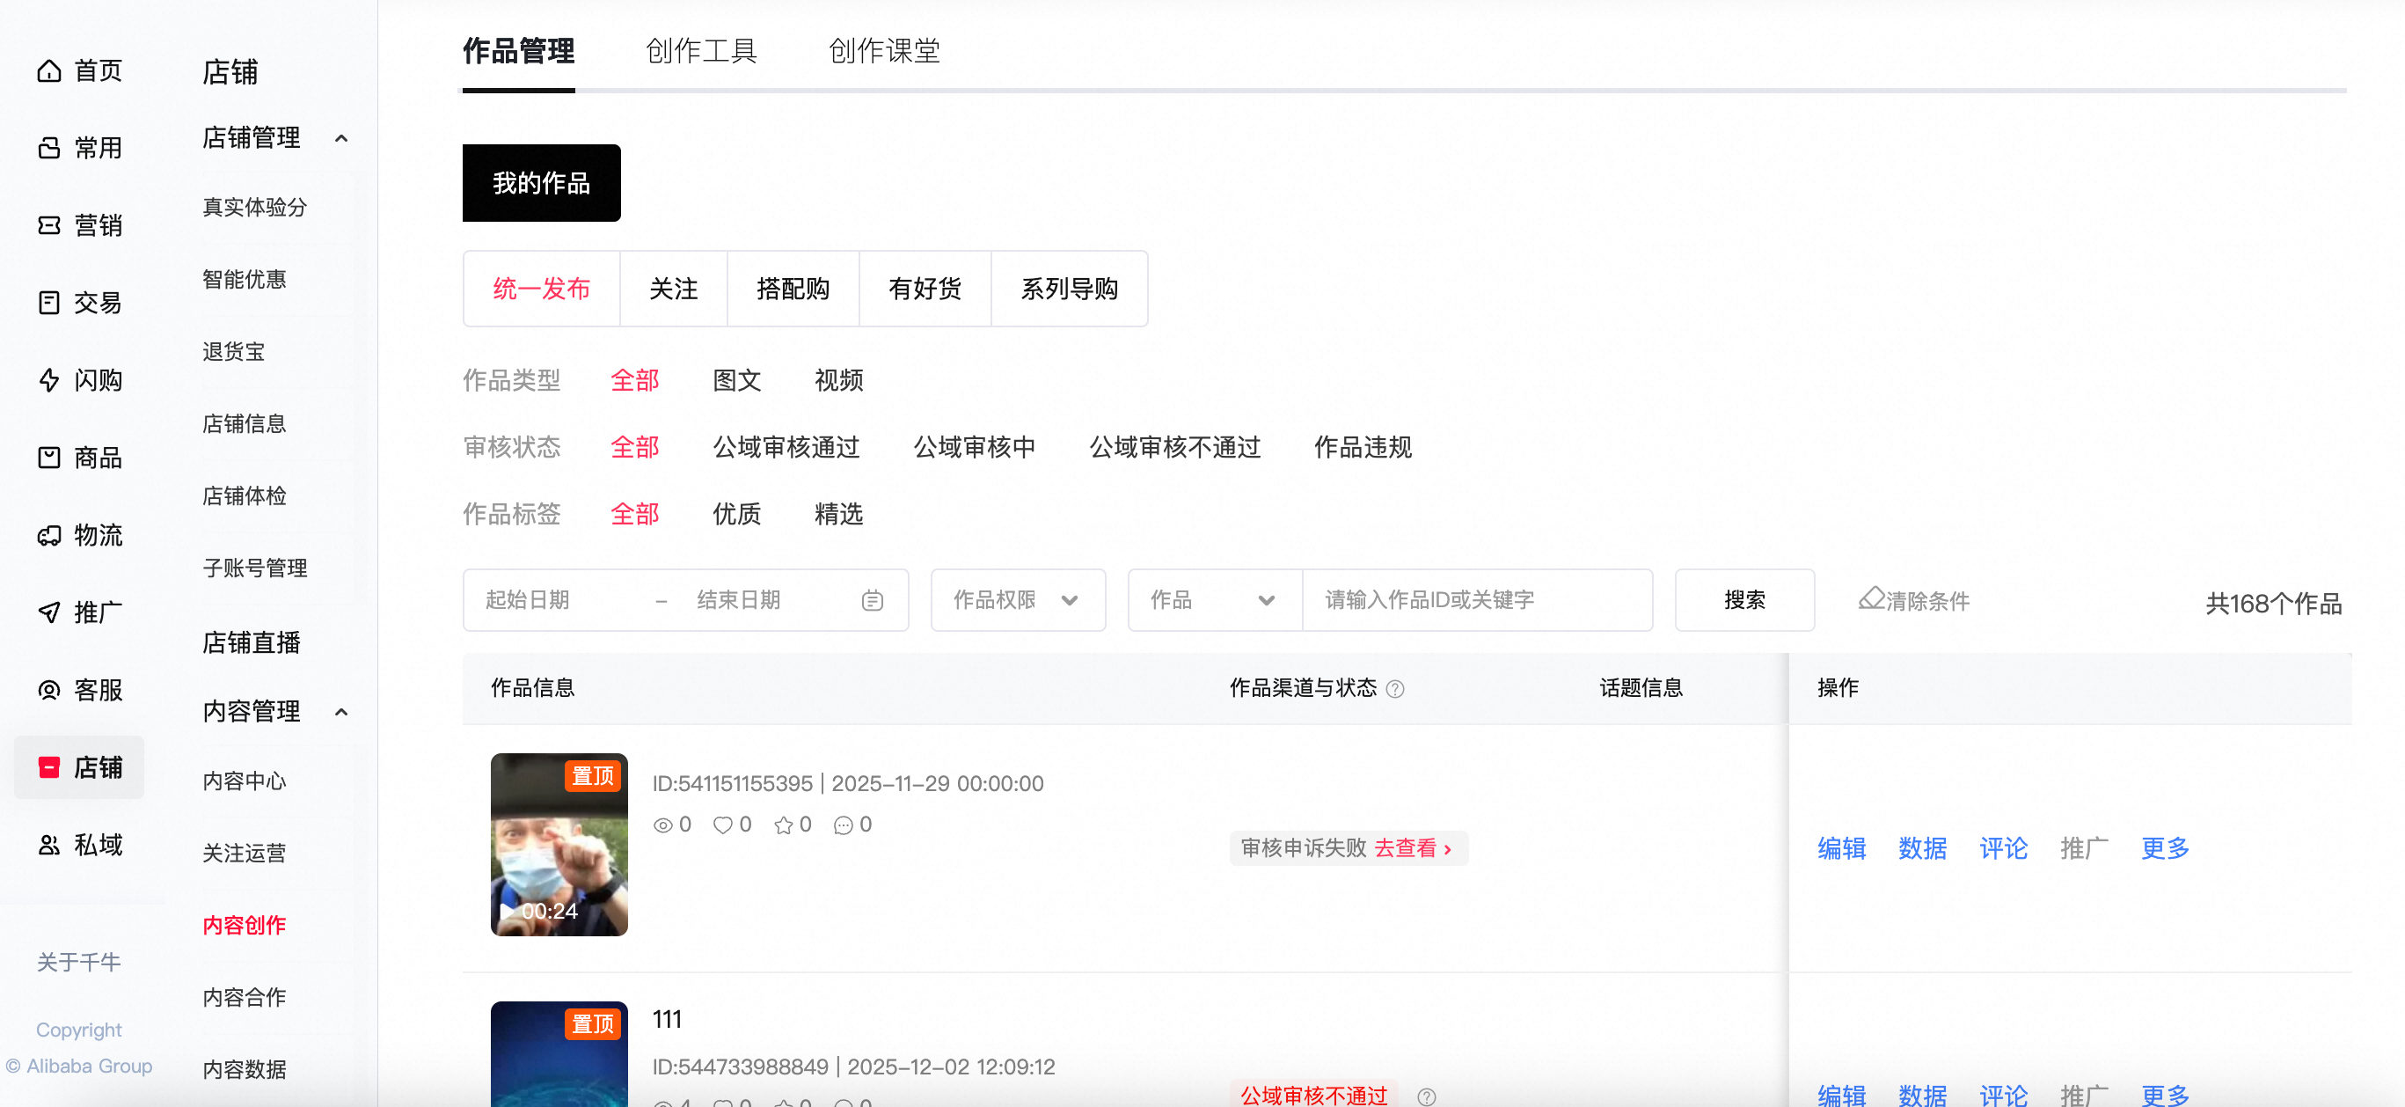Select 统一发布 channel tab
Image resolution: width=2405 pixels, height=1107 pixels.
[x=542, y=289]
